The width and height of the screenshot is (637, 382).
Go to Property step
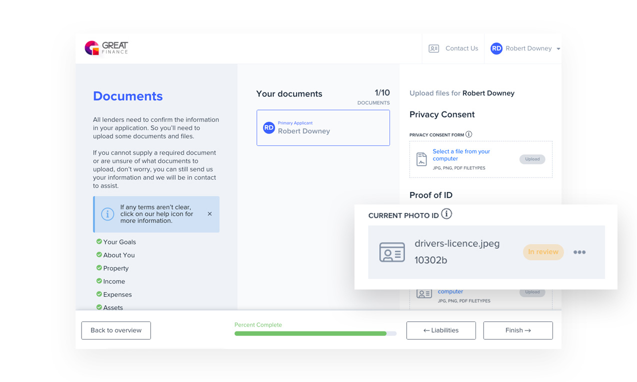(116, 268)
